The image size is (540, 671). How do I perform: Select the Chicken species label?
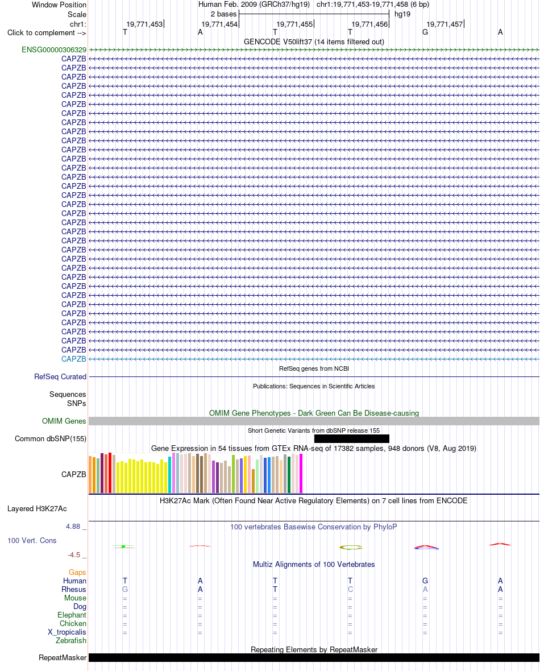73,623
